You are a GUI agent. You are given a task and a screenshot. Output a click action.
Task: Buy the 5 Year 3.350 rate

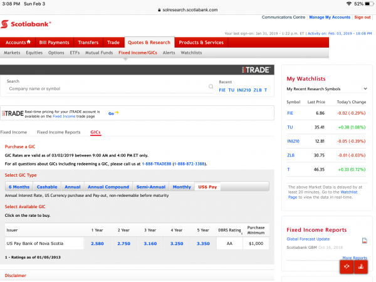(x=202, y=243)
